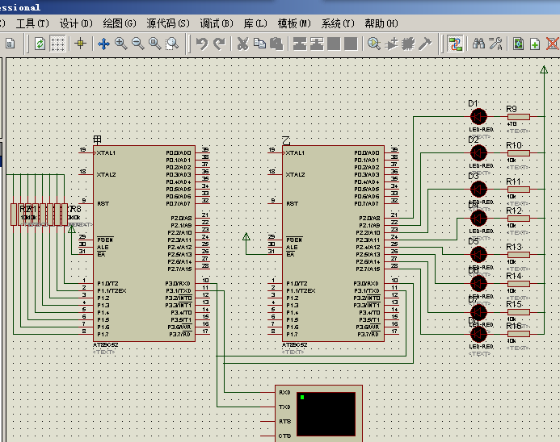Select the AT89C52 chip labeled 甲
This screenshot has height=442, width=560.
(x=144, y=243)
